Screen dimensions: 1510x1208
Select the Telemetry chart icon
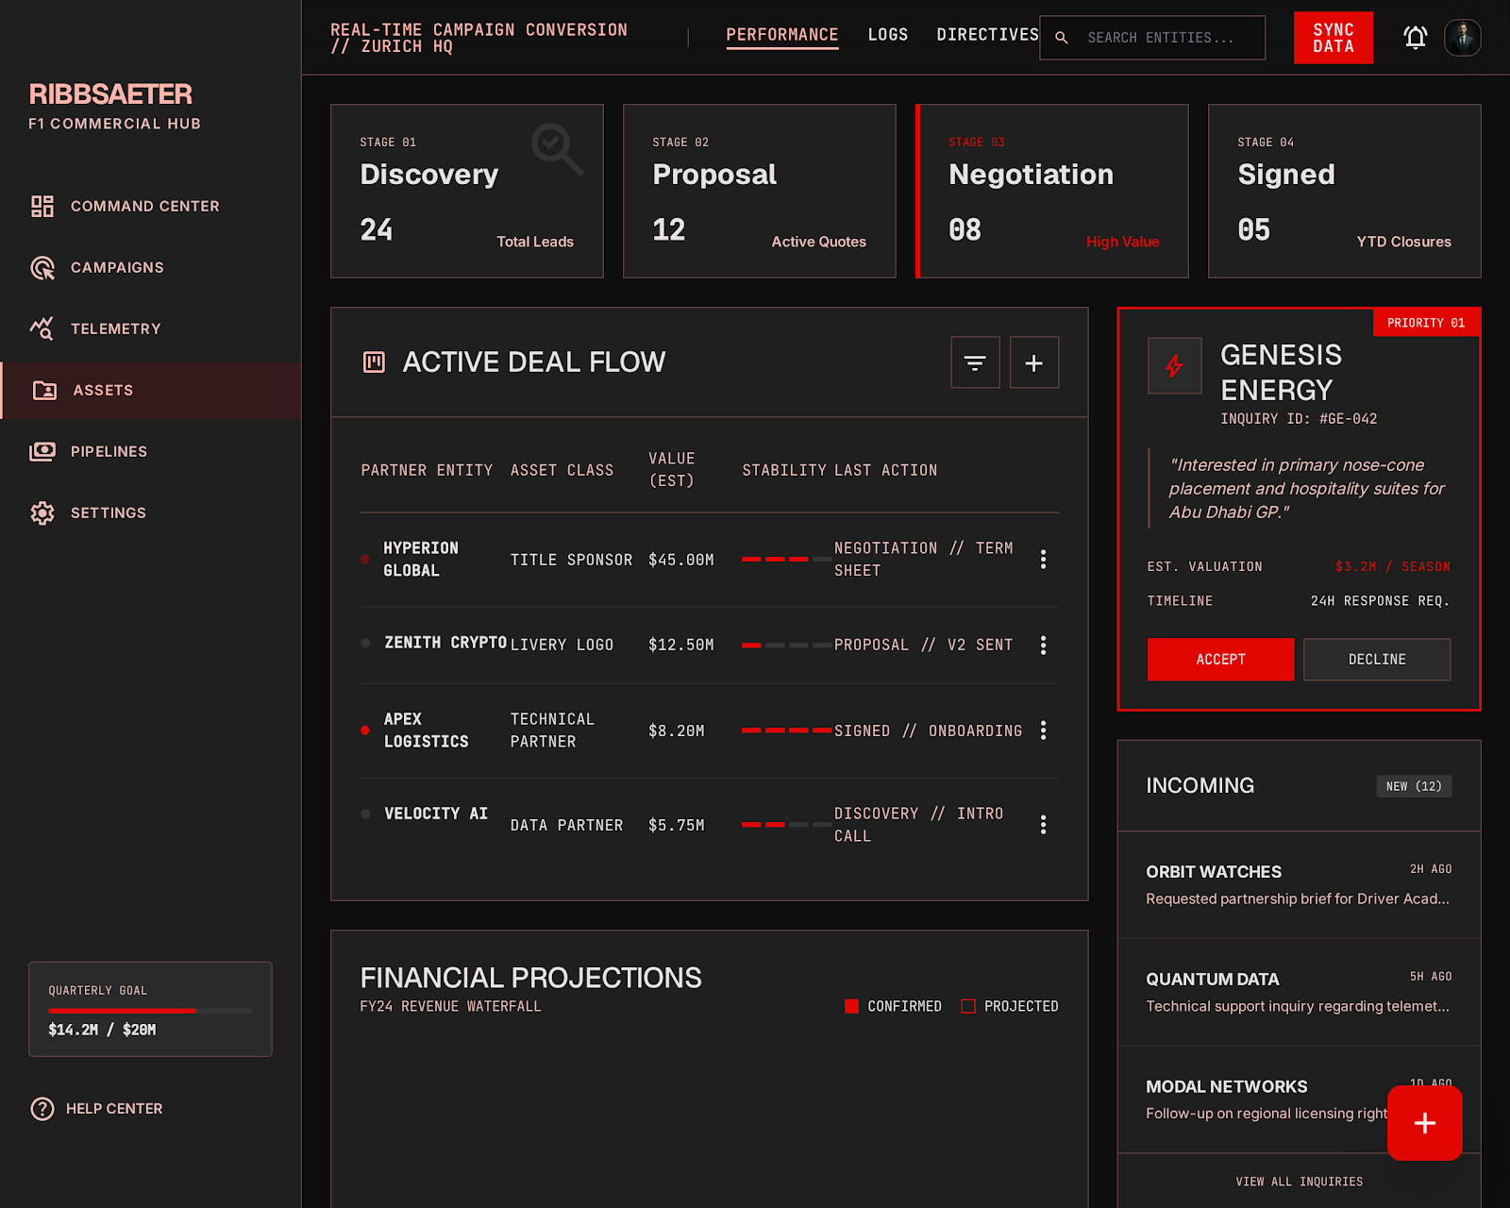(x=42, y=328)
